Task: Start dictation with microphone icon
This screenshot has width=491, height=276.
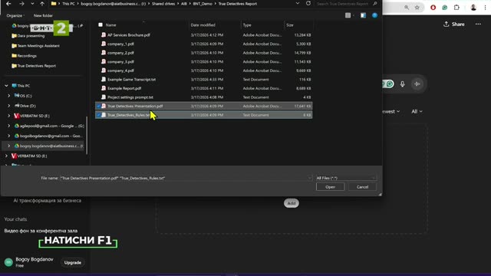Action: tap(402, 84)
